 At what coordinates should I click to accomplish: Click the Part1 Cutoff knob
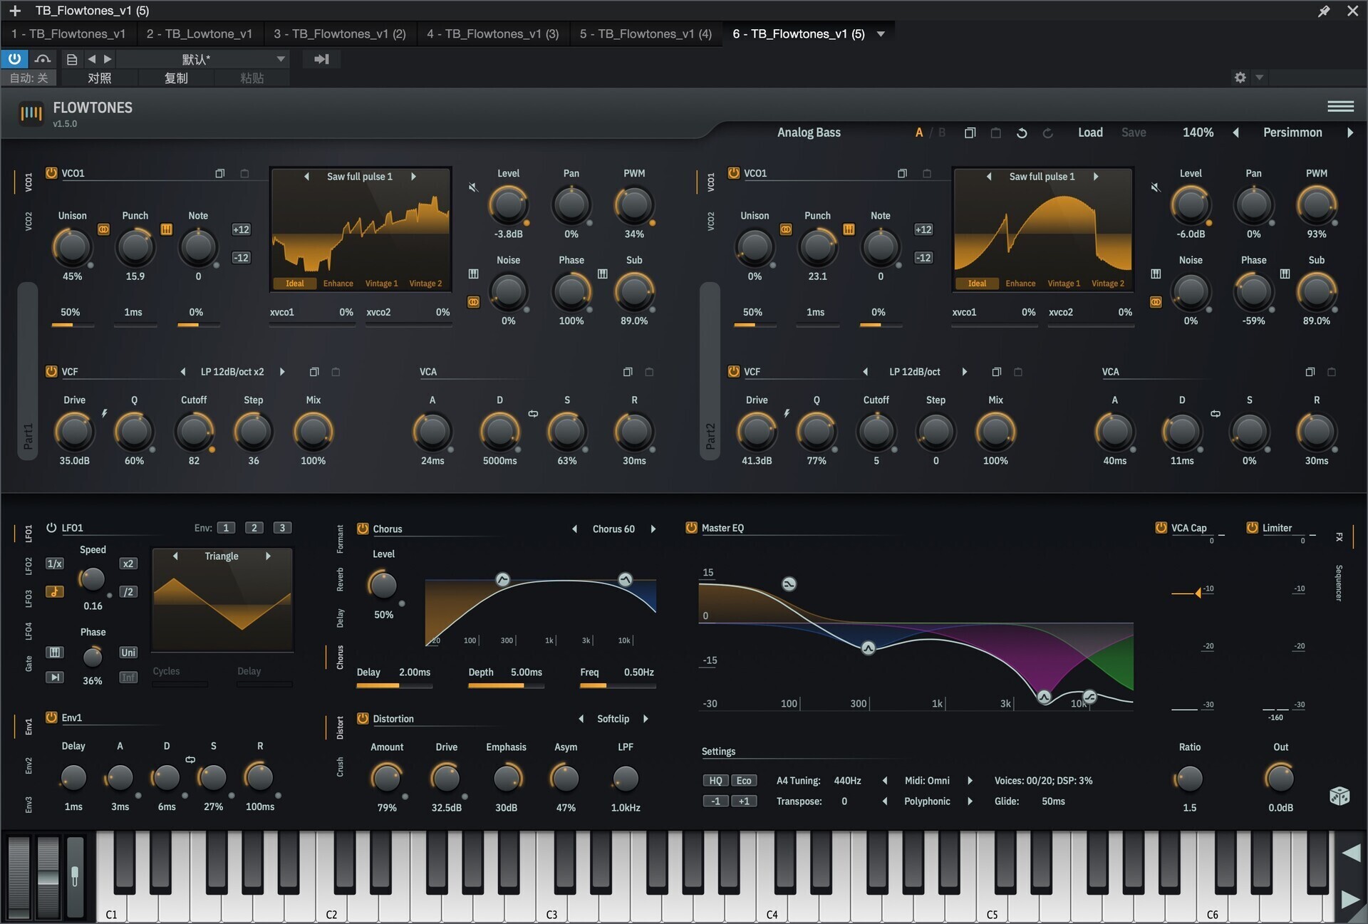tap(193, 432)
